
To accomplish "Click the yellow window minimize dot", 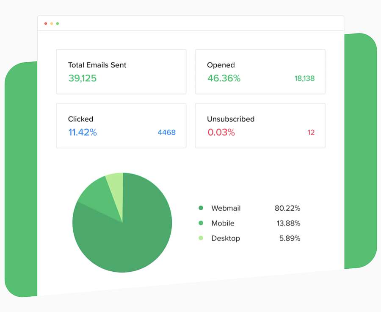I will (52, 23).
